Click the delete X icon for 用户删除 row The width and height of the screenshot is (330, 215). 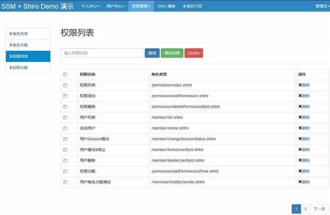coord(300,161)
